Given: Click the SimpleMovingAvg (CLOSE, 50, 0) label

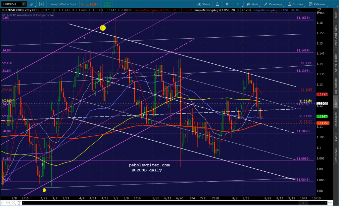Looking at the screenshot, I should pos(276,10).
